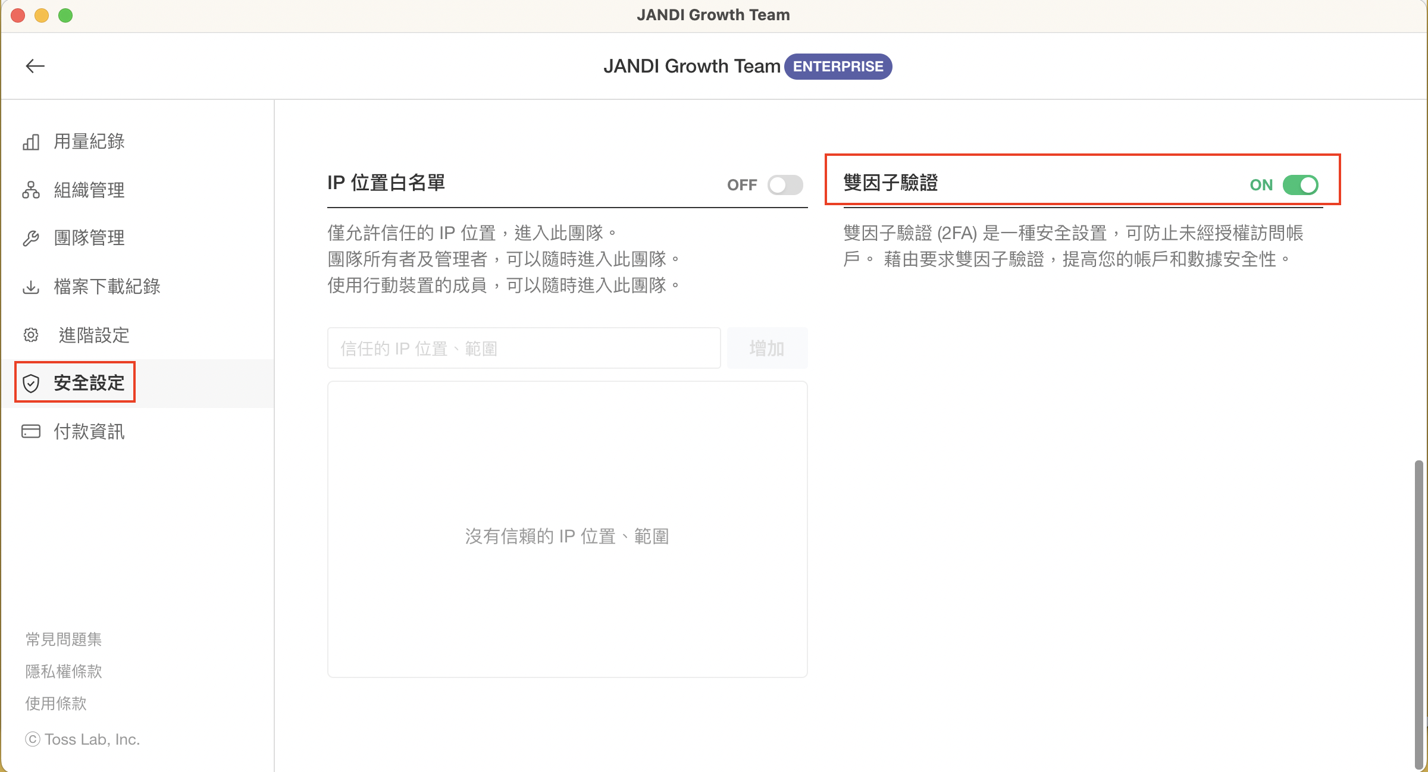
Task: Enable the IP 位置白名單 toggle
Action: 785,185
